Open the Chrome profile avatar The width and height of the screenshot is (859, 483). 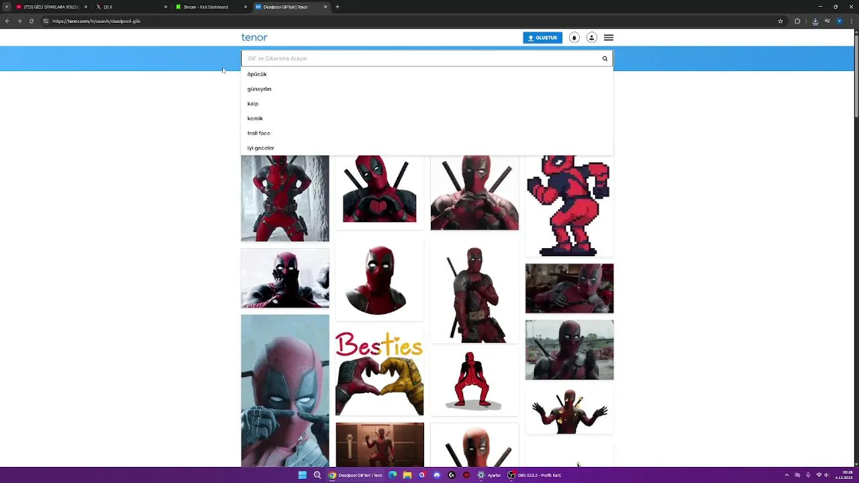pyautogui.click(x=839, y=21)
